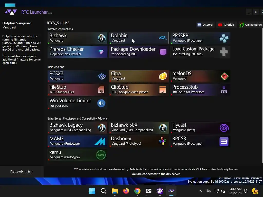Click the Win Volume Limiter speaker icon

point(101,103)
